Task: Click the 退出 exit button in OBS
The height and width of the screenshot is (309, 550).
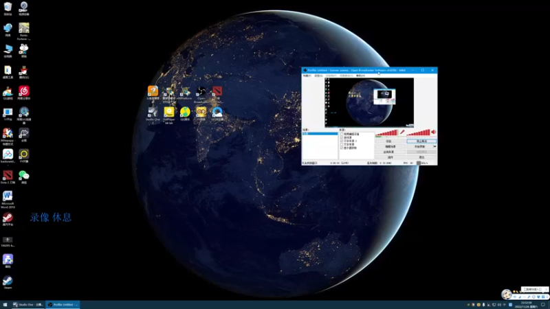Action: tap(421, 157)
